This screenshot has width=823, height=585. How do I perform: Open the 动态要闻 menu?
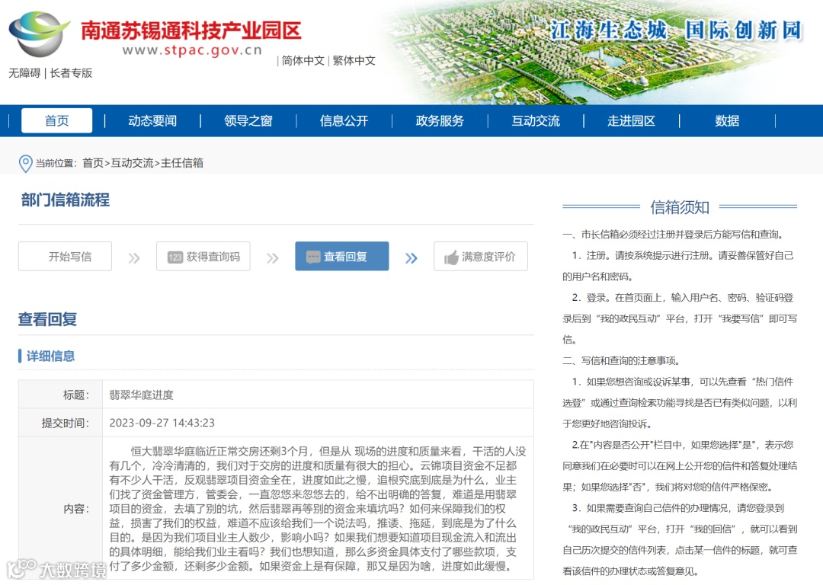[x=152, y=120]
